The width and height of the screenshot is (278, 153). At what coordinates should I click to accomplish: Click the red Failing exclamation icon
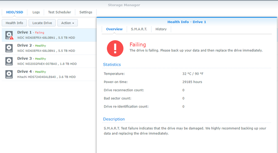click(115, 48)
